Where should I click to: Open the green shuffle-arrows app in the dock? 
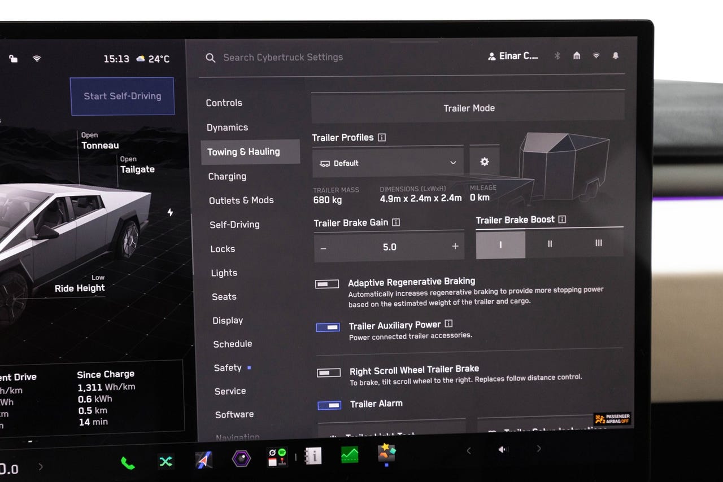coord(165,462)
